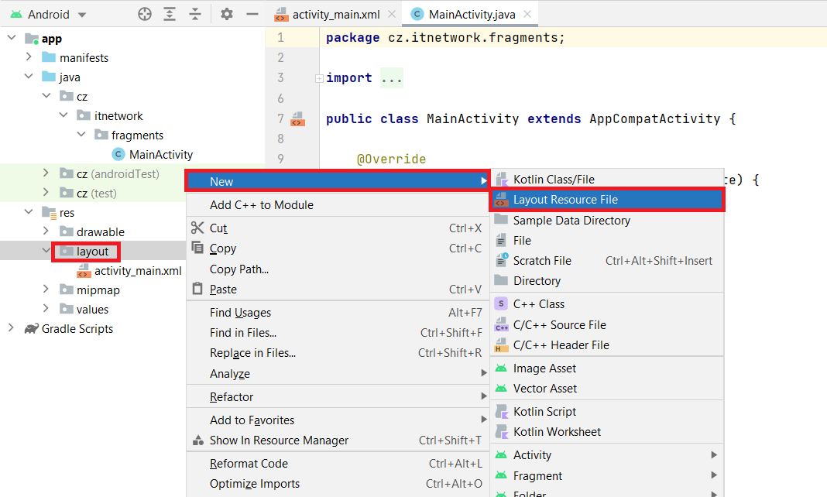This screenshot has width=827, height=497.
Task: Expand the manifests folder
Action: [x=29, y=57]
